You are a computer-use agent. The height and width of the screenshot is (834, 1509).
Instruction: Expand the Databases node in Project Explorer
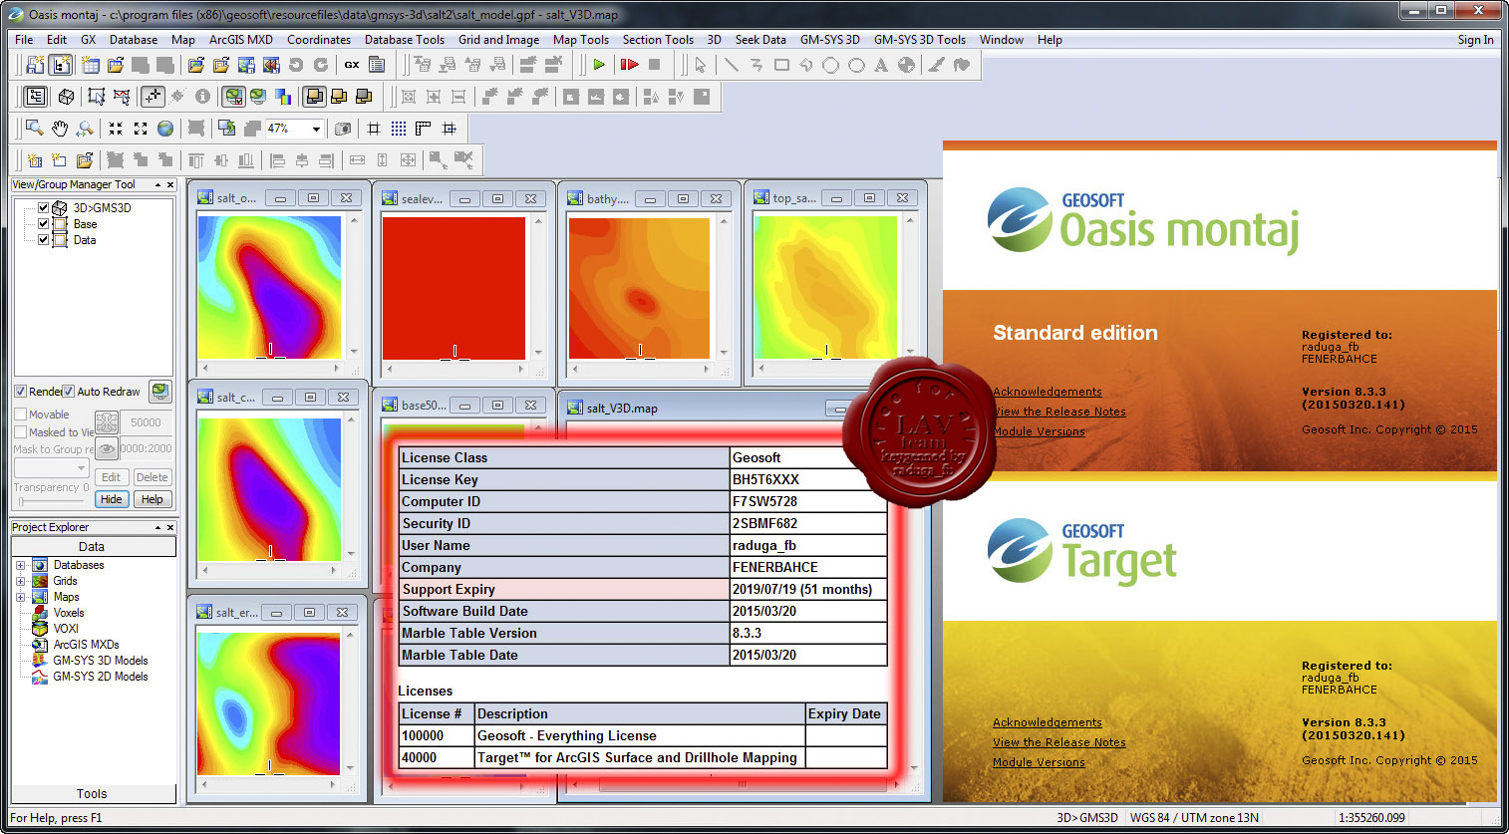click(20, 566)
